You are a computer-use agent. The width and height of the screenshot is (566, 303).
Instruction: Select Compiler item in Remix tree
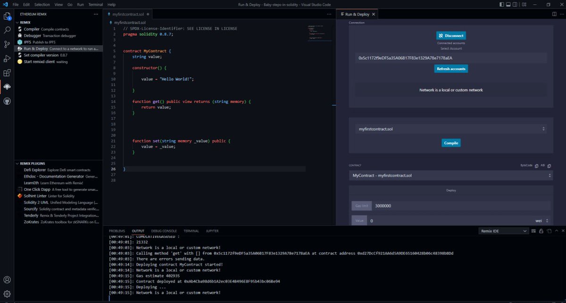point(58,29)
